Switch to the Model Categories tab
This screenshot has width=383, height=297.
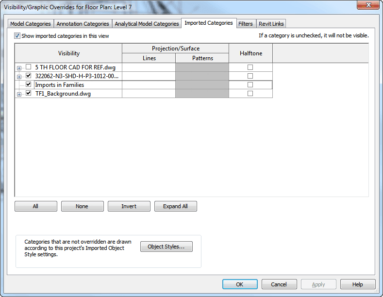point(31,24)
